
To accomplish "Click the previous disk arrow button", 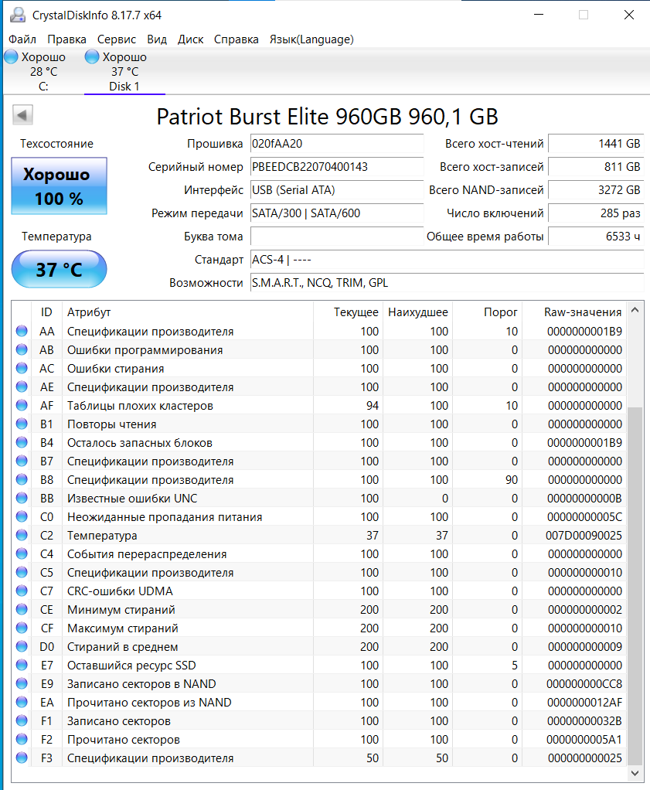I will 22,115.
